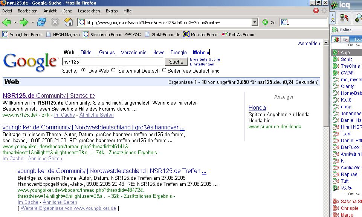Click the grey Stop loading icon

coord(55,22)
